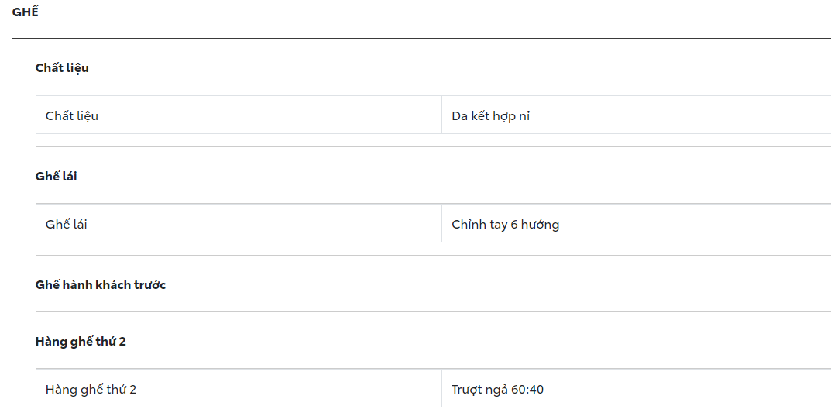Collapse the GHẾ main section heading
Image resolution: width=831 pixels, height=416 pixels.
(26, 12)
